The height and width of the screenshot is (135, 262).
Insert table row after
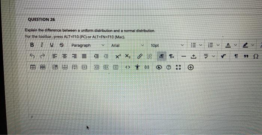tap(74, 67)
